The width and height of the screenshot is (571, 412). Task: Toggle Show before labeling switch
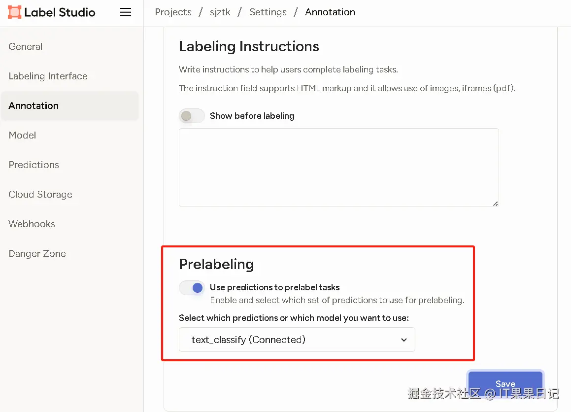pos(192,116)
